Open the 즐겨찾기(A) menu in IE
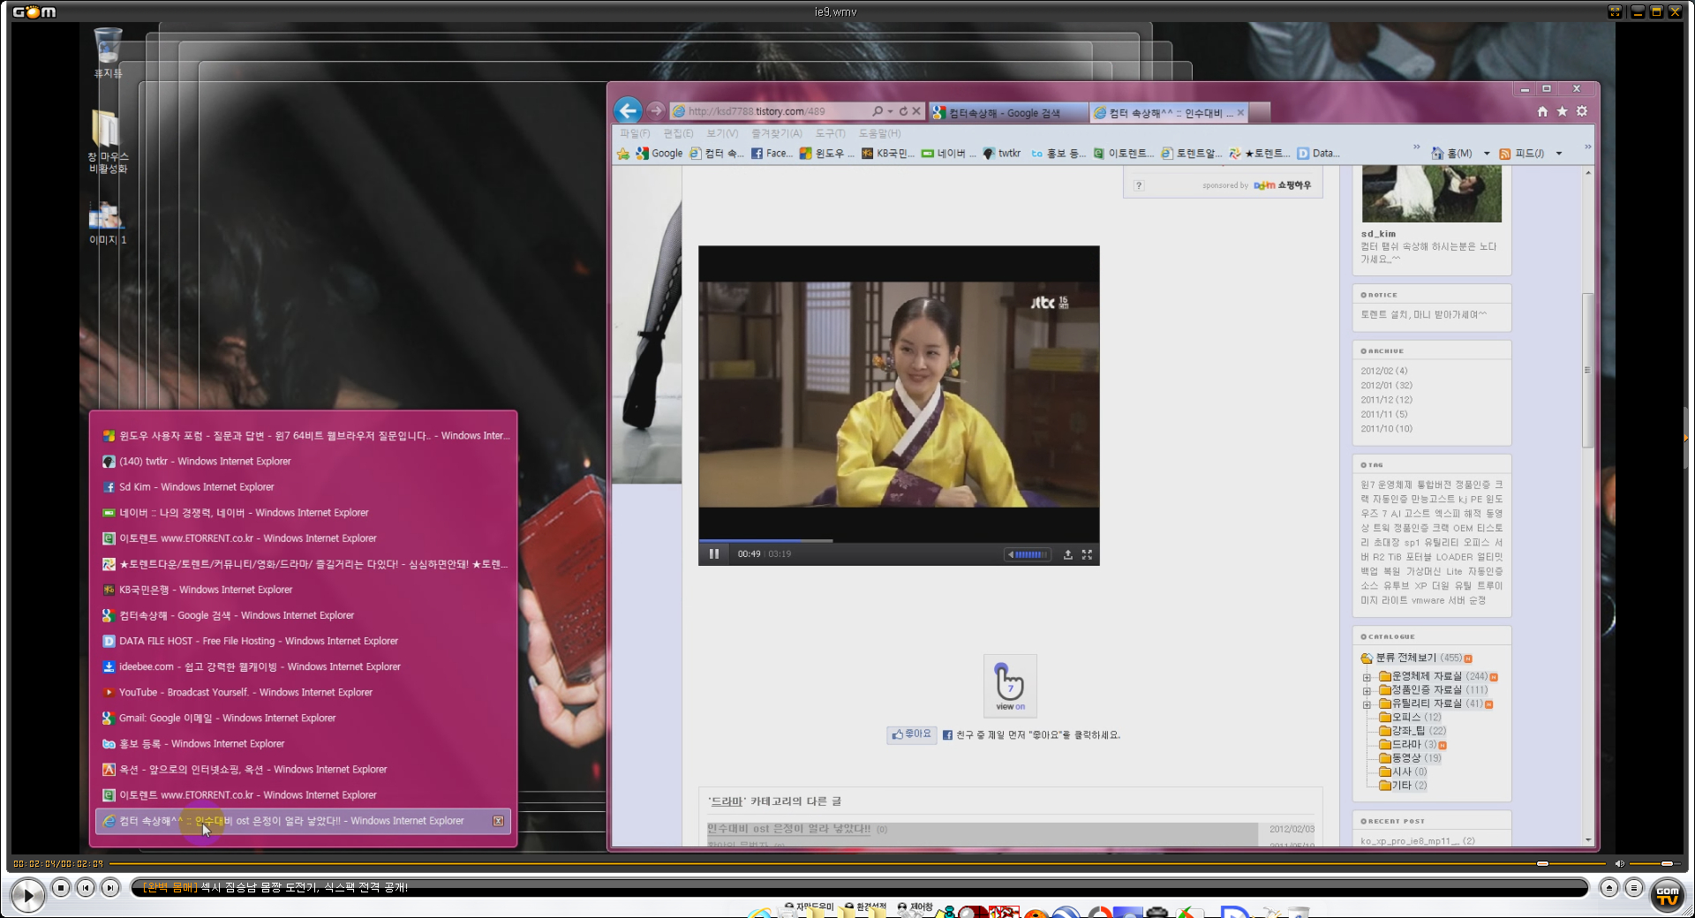 777,133
